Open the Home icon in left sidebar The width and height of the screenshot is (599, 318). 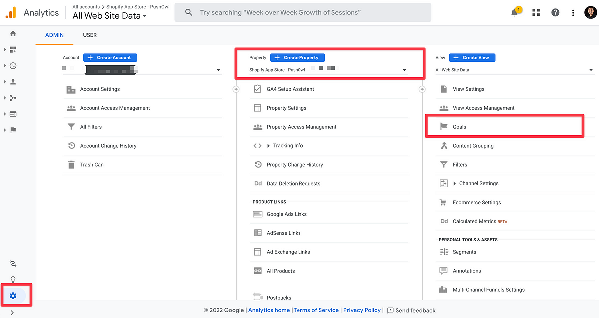(x=13, y=34)
